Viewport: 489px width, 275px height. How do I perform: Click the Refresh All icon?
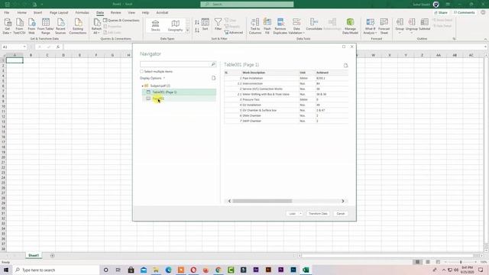97,26
